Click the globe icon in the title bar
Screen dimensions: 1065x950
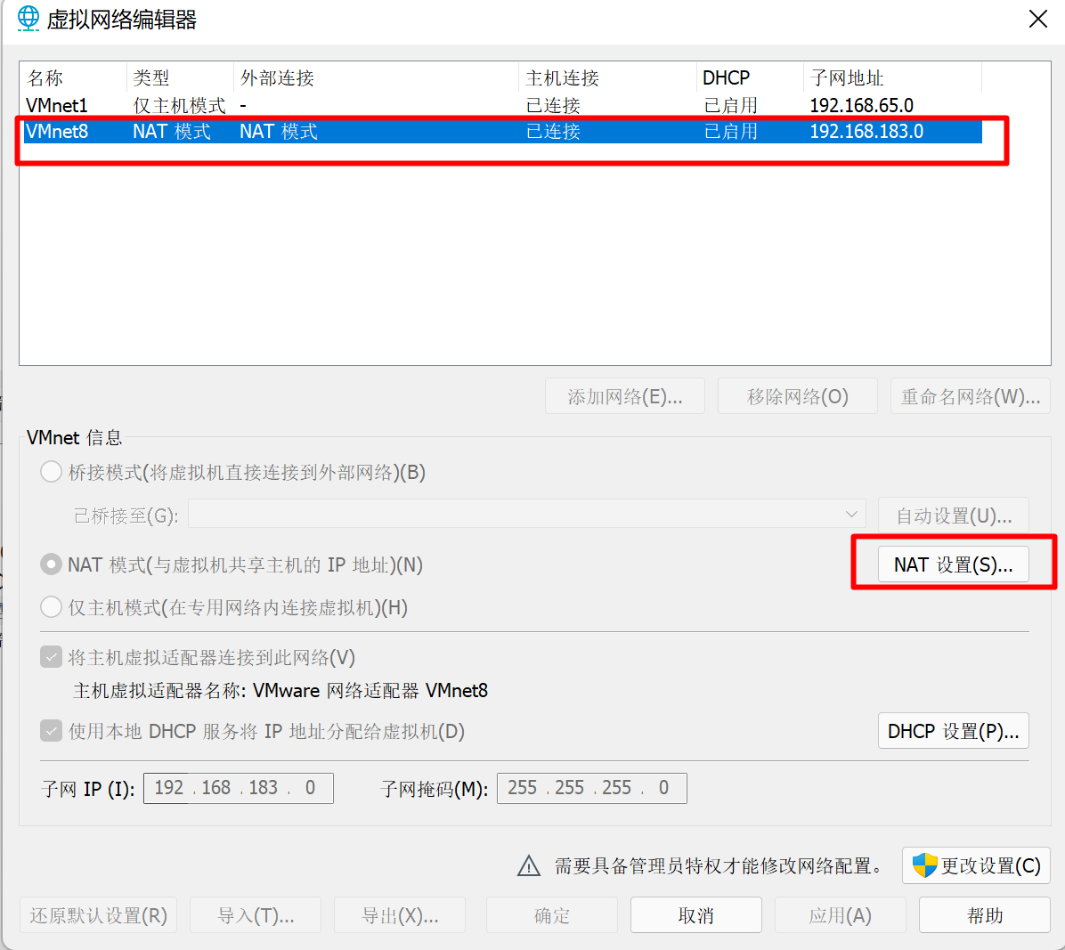click(x=28, y=19)
